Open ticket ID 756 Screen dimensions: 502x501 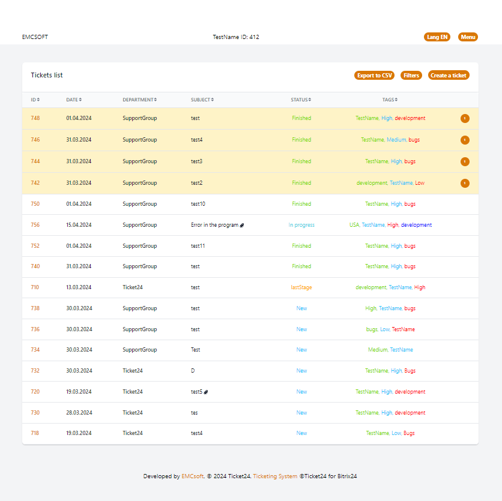(x=35, y=225)
